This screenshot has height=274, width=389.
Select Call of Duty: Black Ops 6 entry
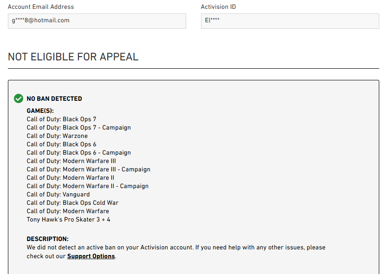coord(62,144)
